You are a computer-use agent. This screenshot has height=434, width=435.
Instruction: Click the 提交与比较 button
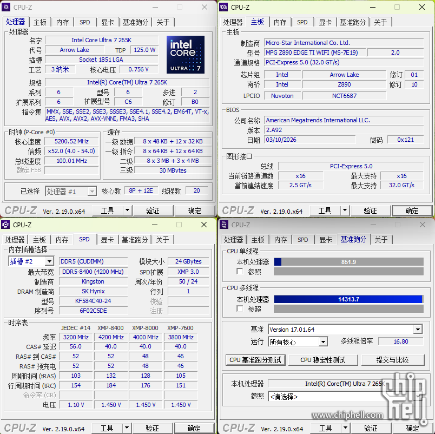point(393,360)
